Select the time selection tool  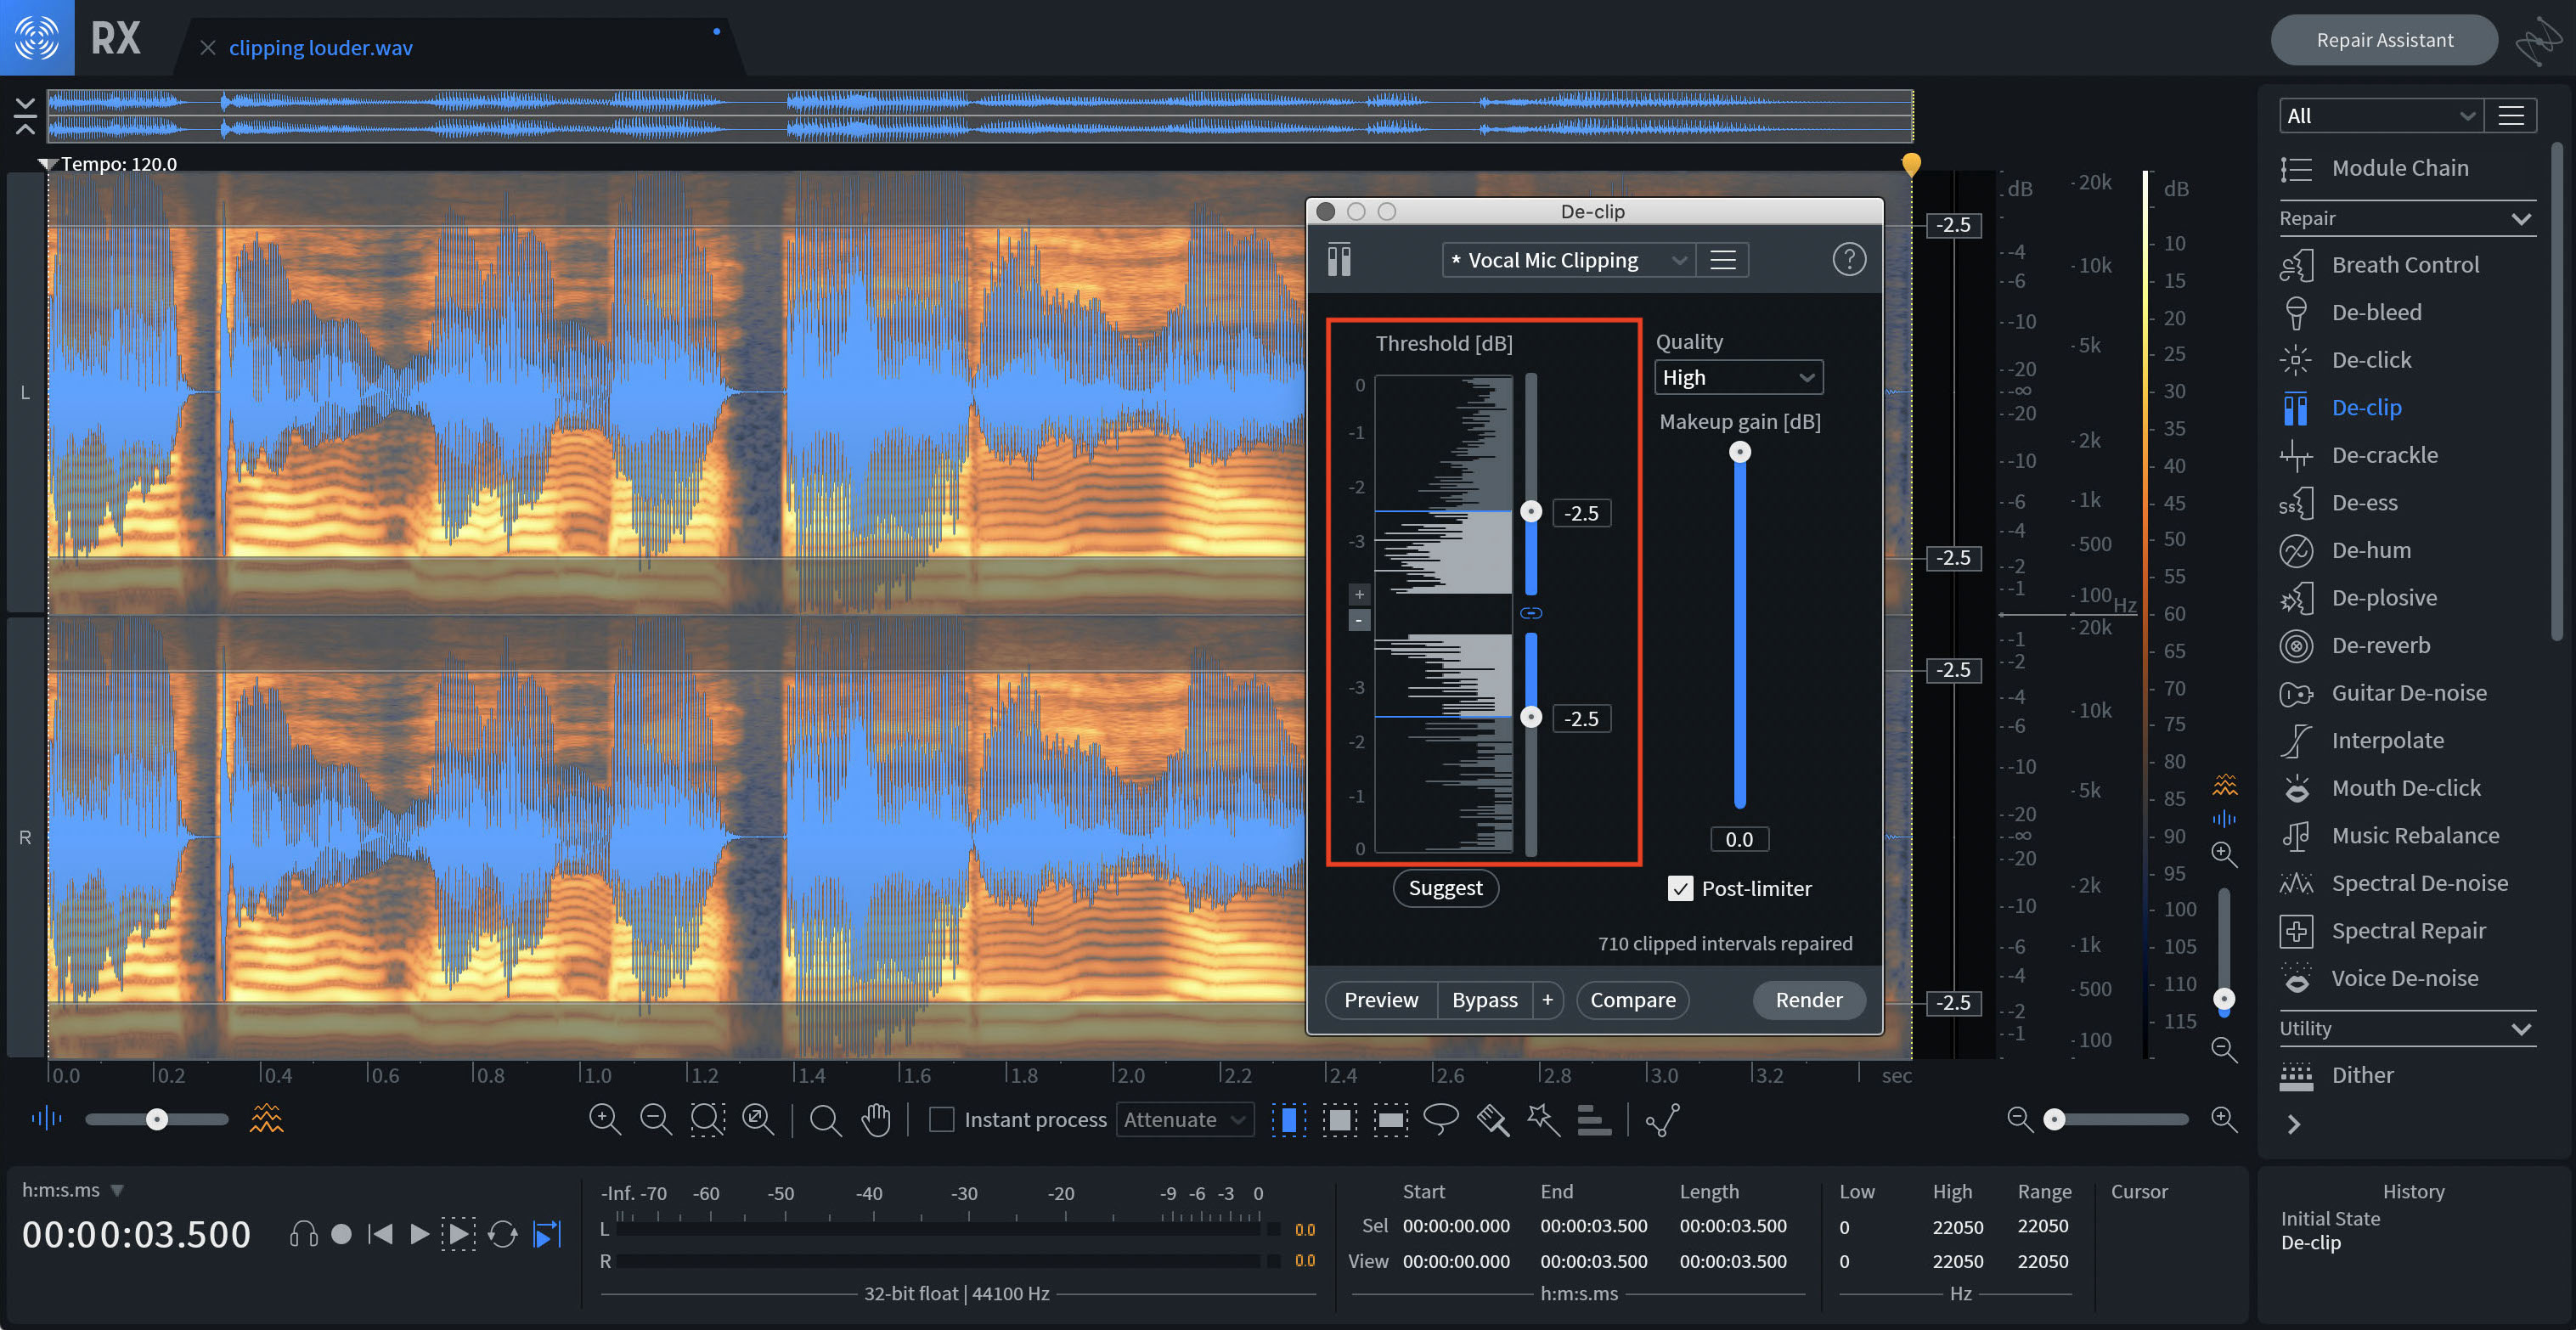click(1289, 1119)
